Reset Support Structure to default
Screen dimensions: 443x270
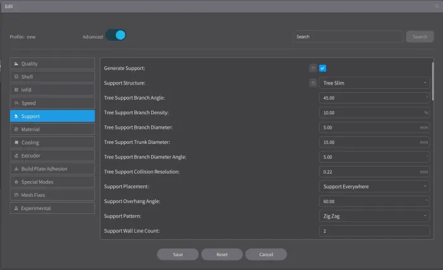pos(313,83)
